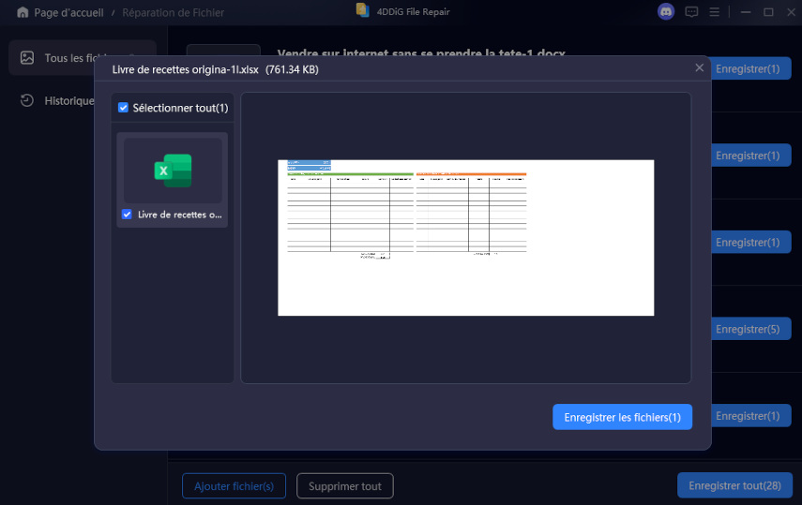Screen dimensions: 802x505
Task: Go to home via house icon
Action: tap(23, 12)
